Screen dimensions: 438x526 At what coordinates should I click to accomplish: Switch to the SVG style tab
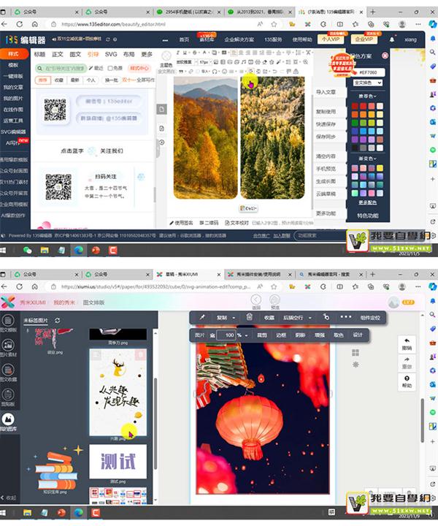pos(111,54)
